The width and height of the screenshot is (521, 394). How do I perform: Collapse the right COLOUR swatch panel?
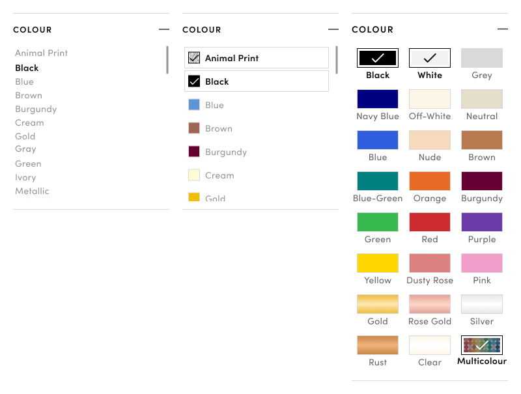tap(502, 29)
